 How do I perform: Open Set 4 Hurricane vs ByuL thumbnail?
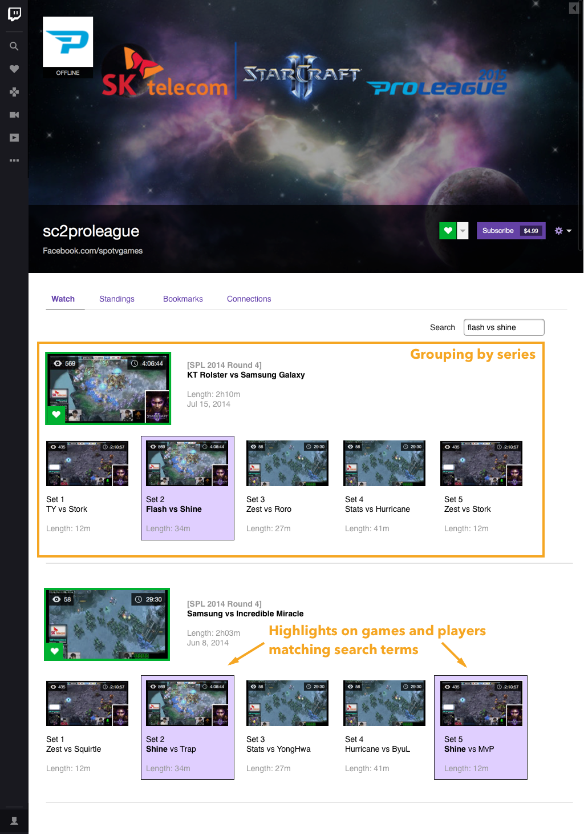[x=384, y=703]
